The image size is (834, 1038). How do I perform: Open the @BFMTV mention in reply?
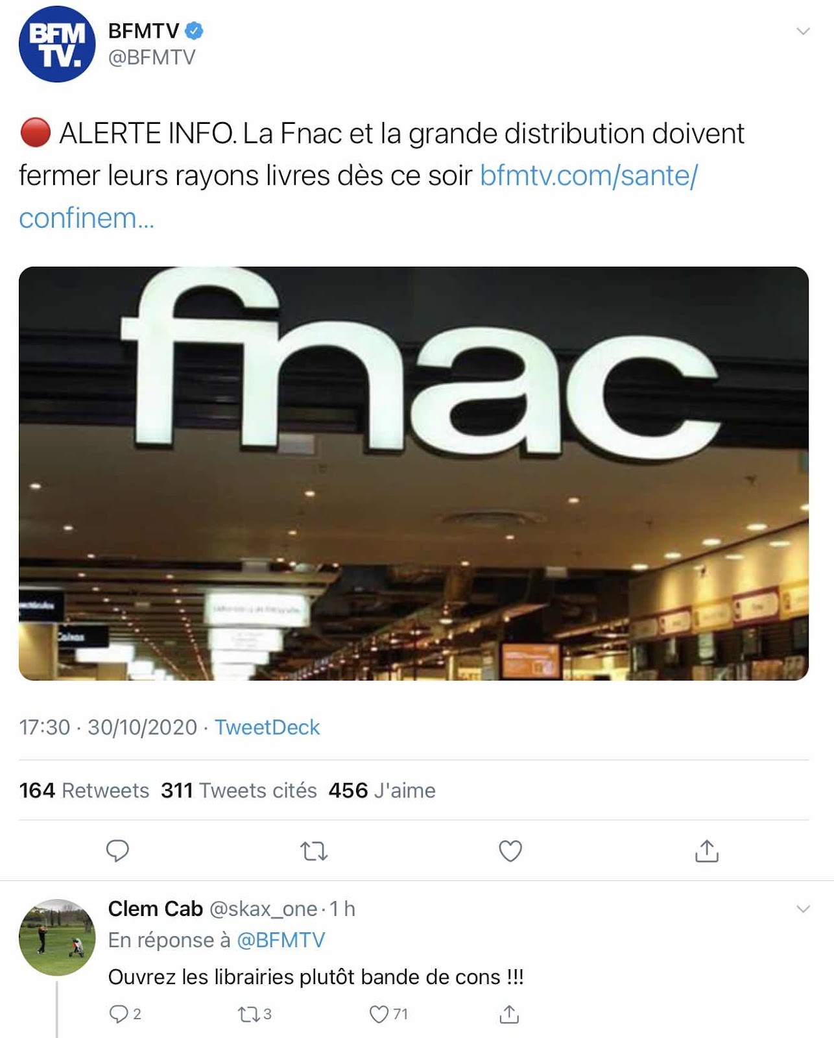[281, 940]
